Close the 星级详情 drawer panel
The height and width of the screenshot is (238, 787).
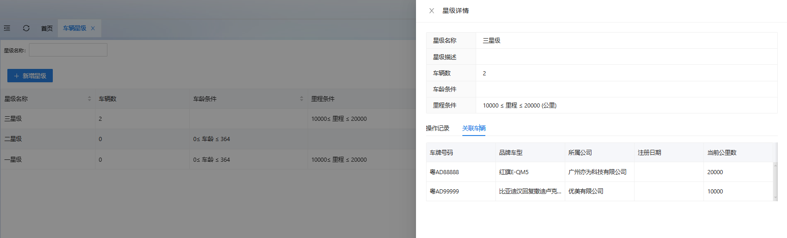[432, 11]
